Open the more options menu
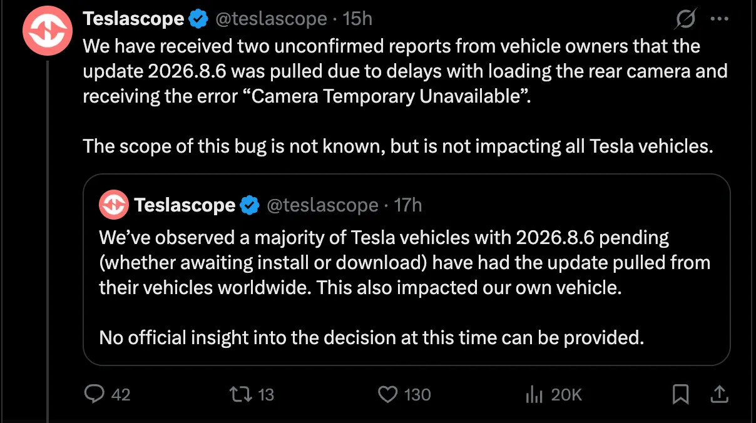The height and width of the screenshot is (423, 756). tap(718, 19)
